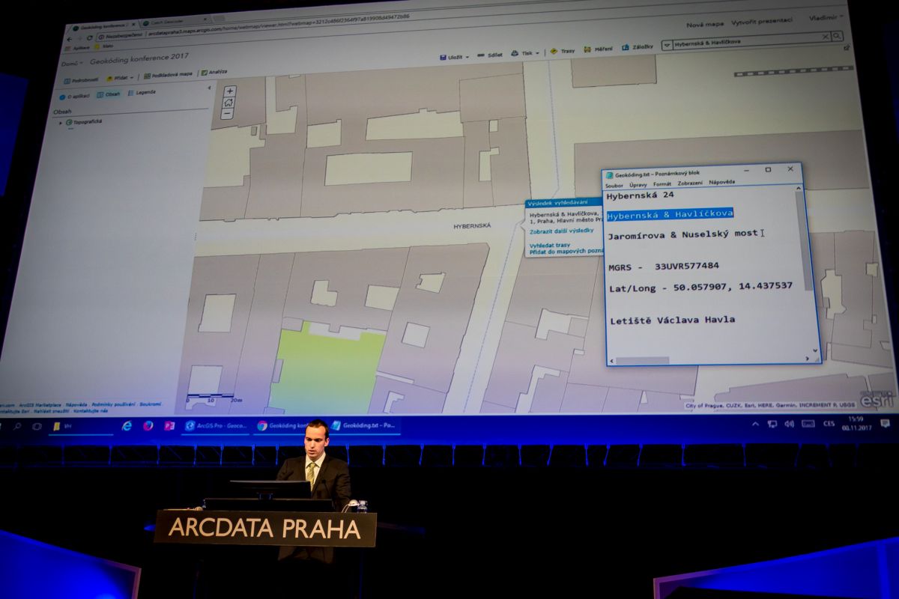The image size is (899, 599).
Task: Click the "Jaromírova & Nuselský most" line
Action: [x=682, y=236]
